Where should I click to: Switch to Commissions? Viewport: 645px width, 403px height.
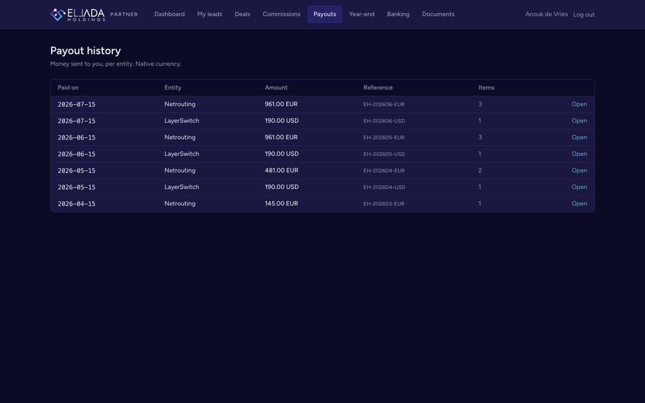coord(282,15)
